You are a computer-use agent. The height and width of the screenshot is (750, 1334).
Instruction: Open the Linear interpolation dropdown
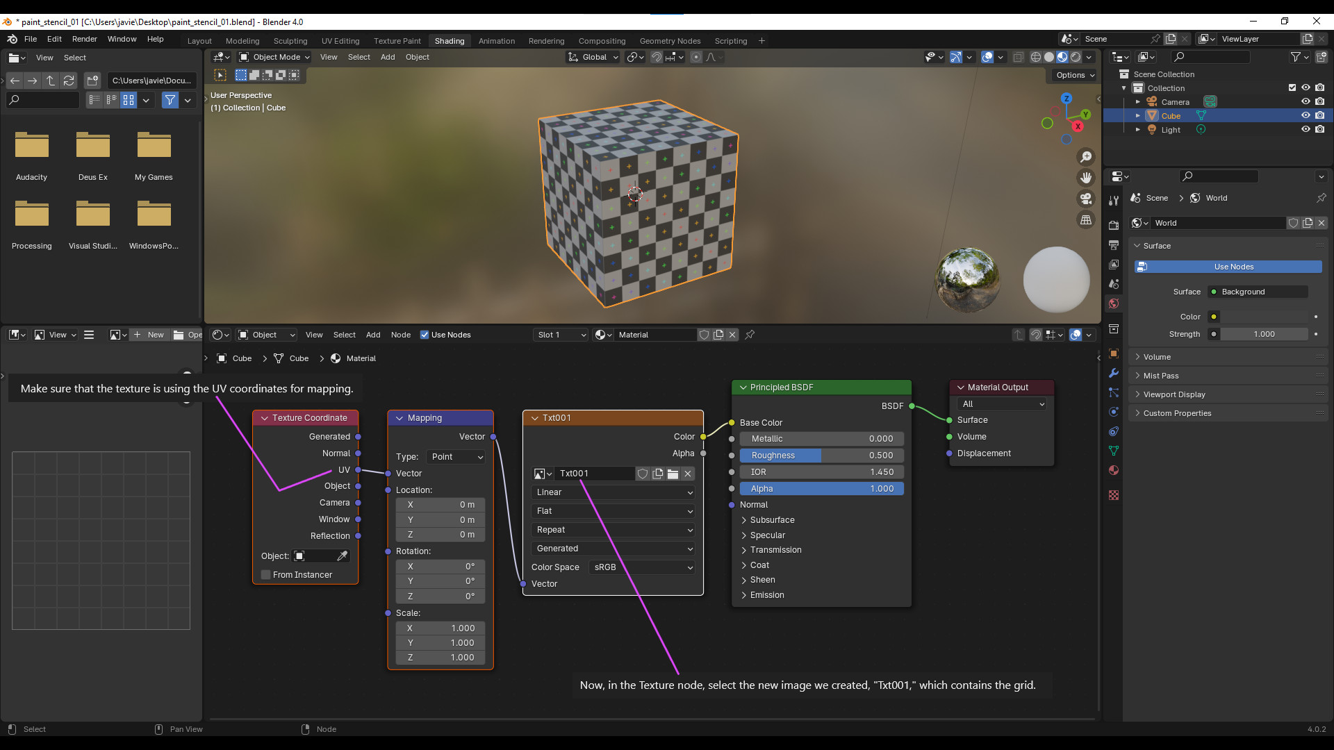pyautogui.click(x=612, y=492)
